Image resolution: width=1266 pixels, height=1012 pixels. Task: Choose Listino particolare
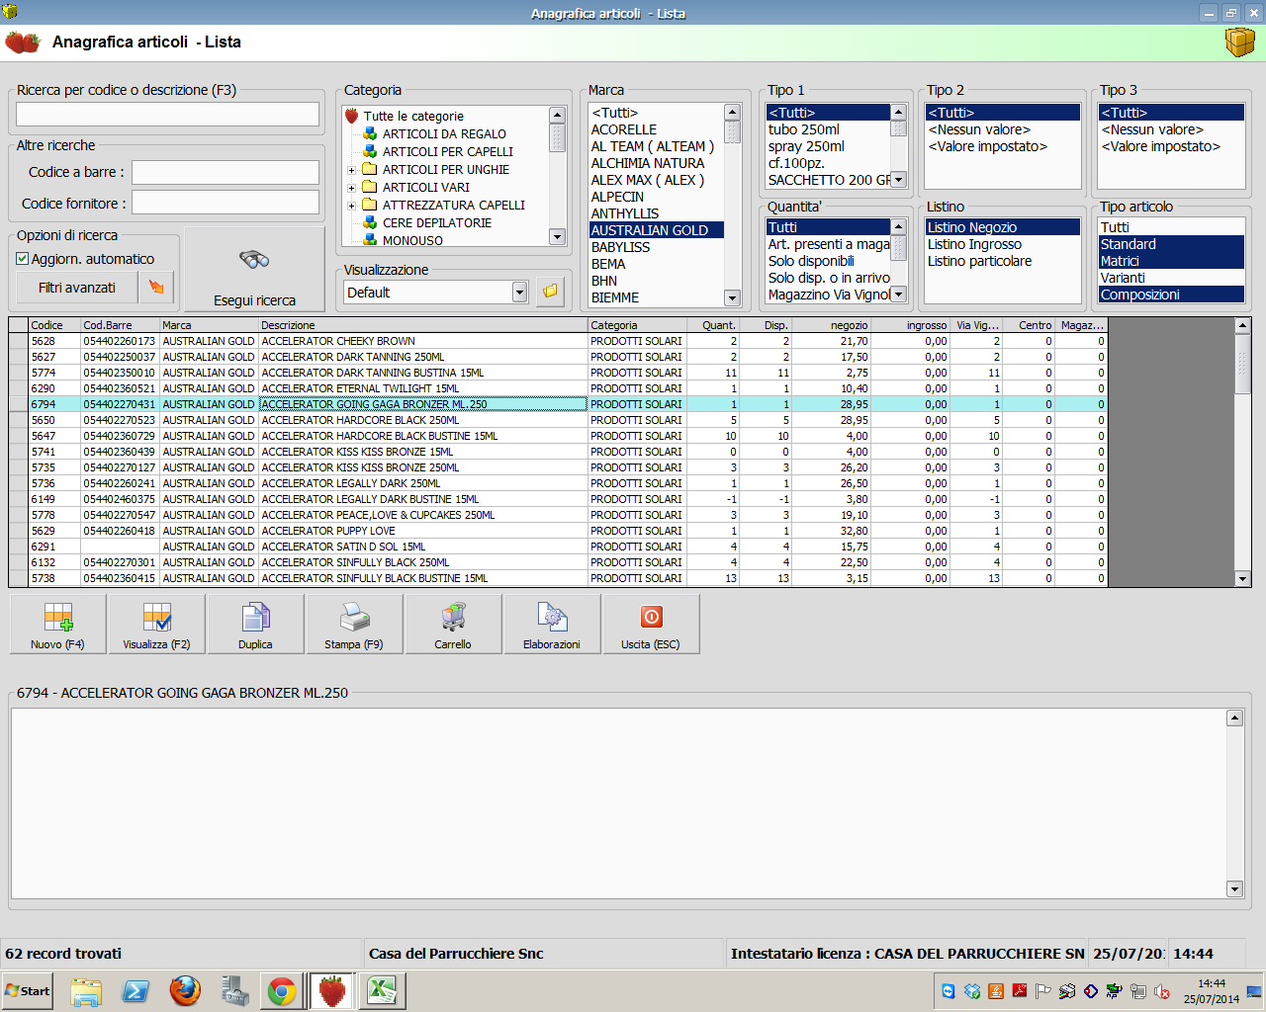click(x=979, y=261)
